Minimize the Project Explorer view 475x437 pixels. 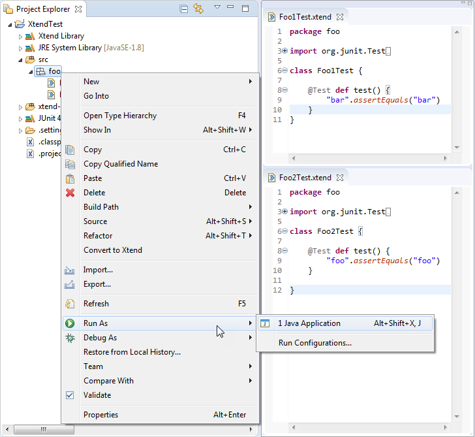(x=230, y=7)
